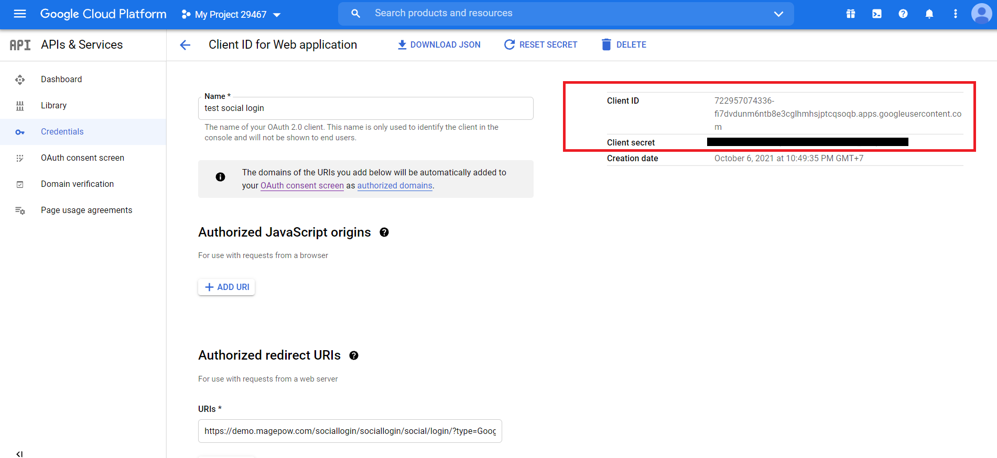The image size is (997, 458).
Task: Collapse the left sidebar panel
Action: click(19, 453)
